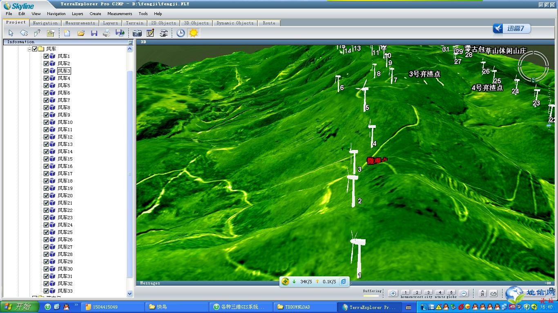Toggle the sun lighting icon
The width and height of the screenshot is (558, 313).
(x=194, y=33)
